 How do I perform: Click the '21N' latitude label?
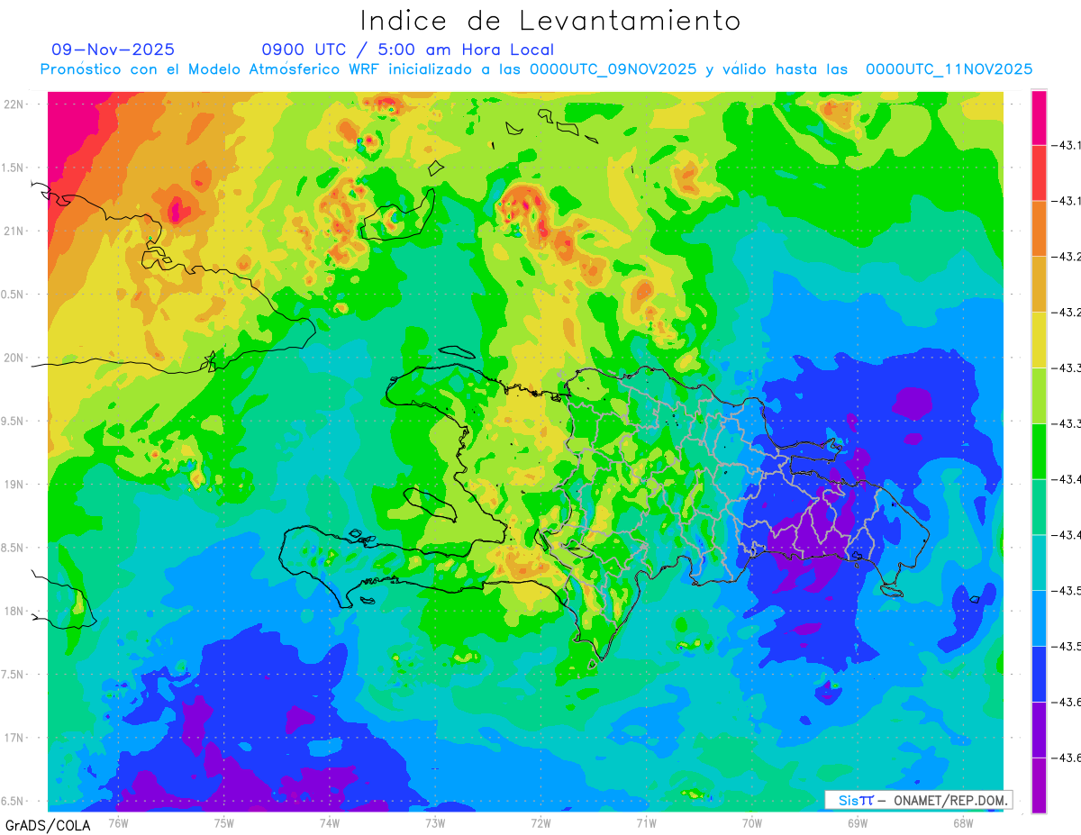coord(14,231)
